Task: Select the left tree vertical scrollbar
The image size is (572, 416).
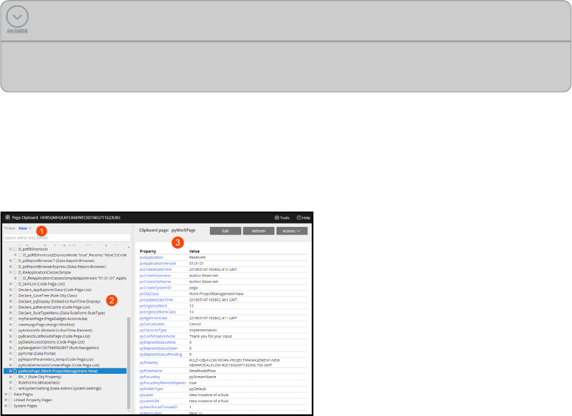Action: click(128, 363)
